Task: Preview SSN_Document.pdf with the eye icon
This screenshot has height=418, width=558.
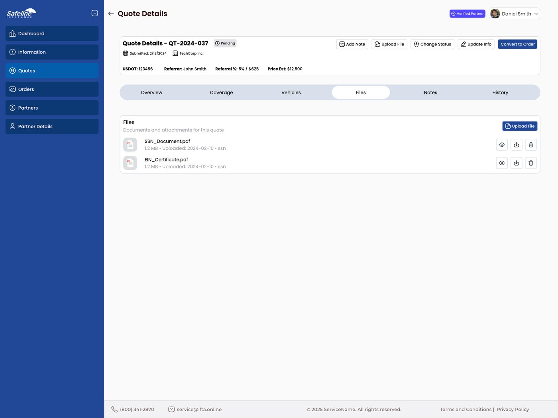Action: [x=502, y=145]
